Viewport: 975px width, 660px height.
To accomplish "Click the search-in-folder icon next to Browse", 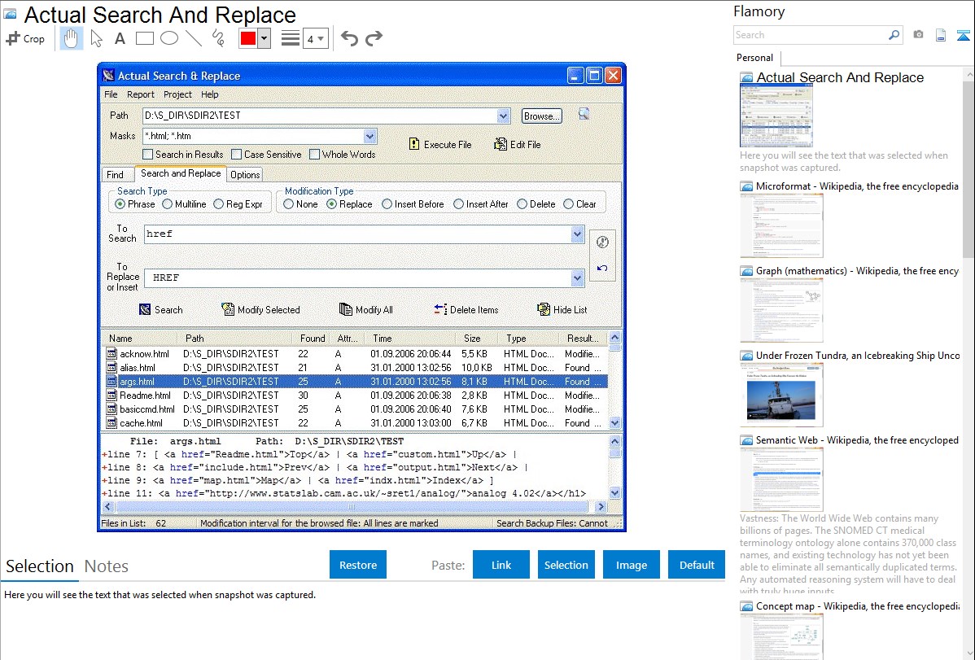I will click(584, 114).
